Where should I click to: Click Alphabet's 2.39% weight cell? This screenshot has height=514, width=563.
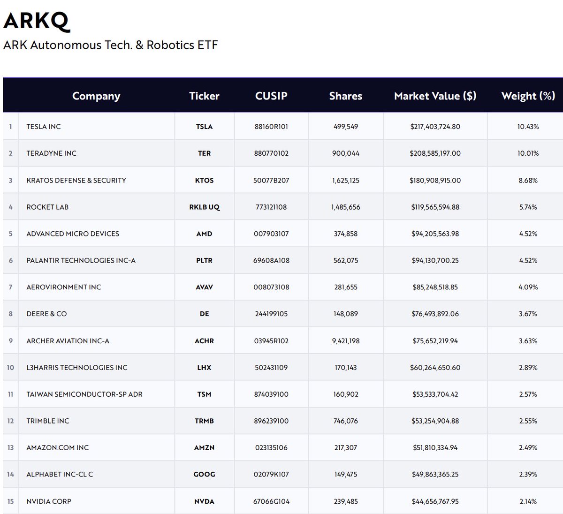(x=528, y=474)
